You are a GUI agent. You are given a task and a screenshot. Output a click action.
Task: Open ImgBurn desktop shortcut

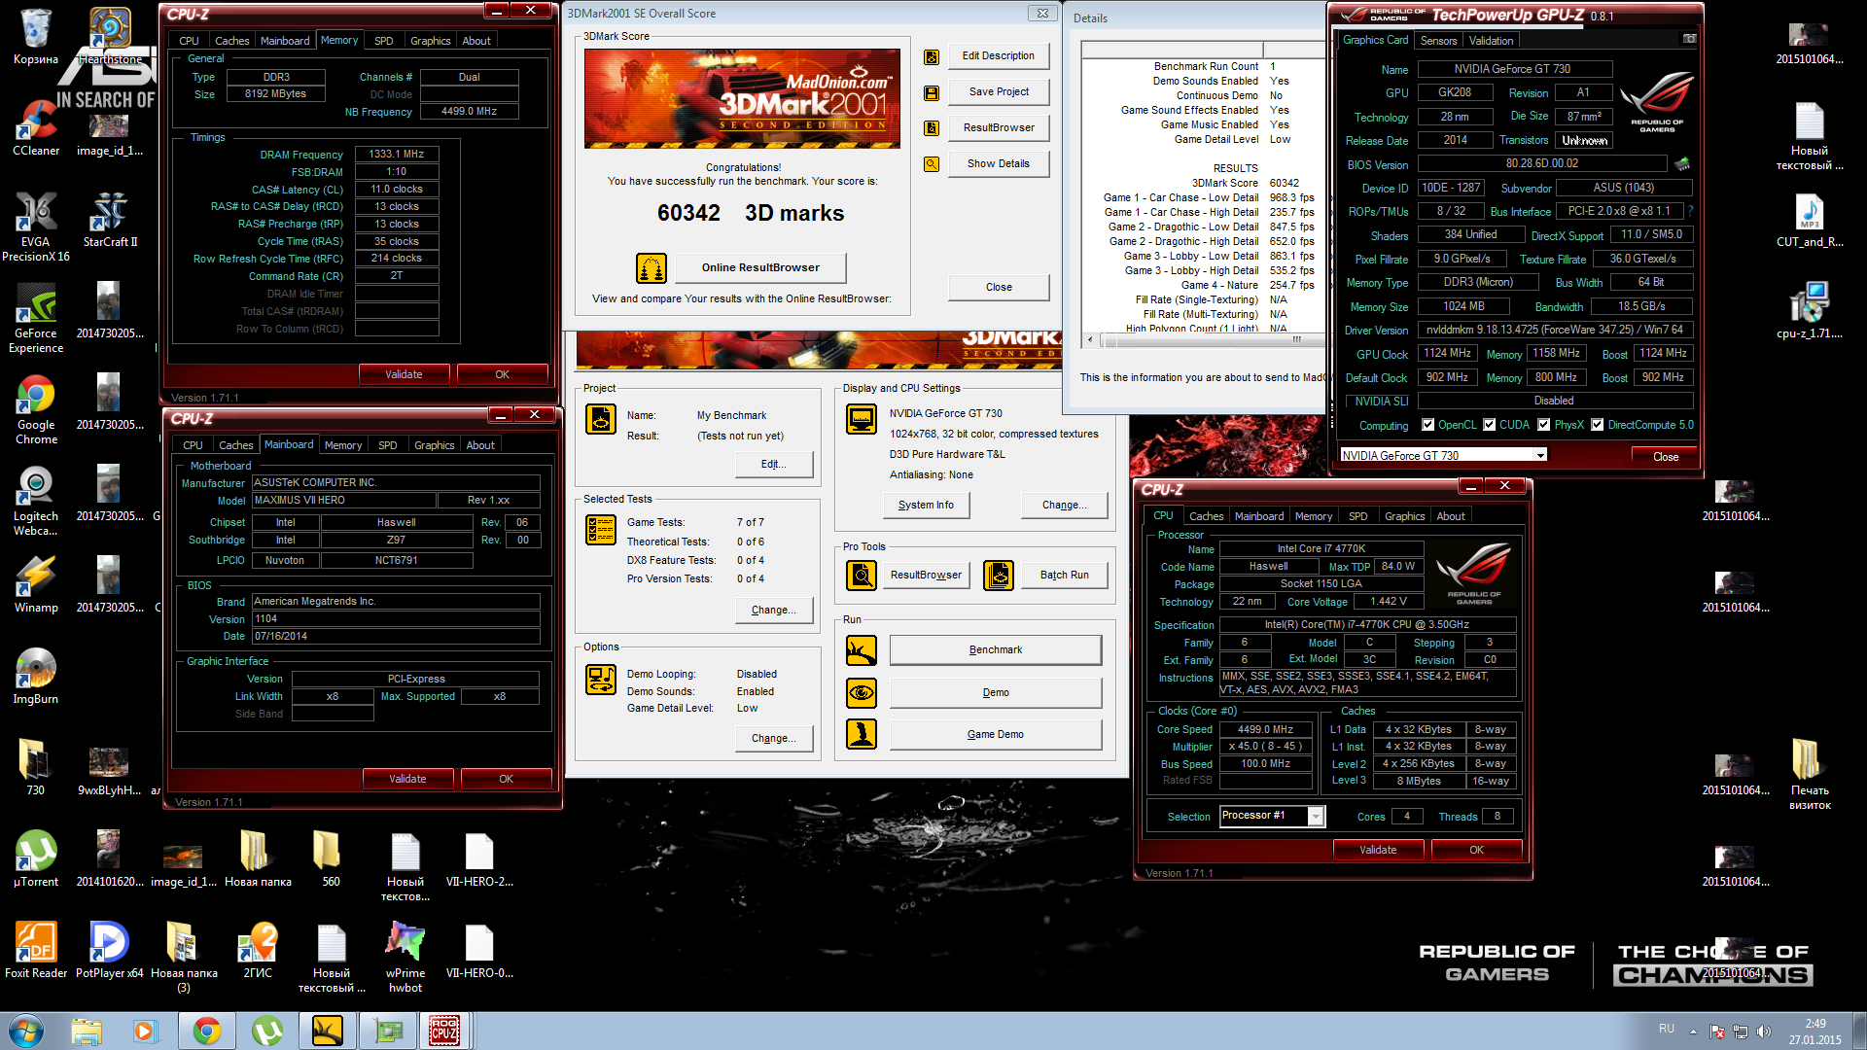pyautogui.click(x=36, y=678)
